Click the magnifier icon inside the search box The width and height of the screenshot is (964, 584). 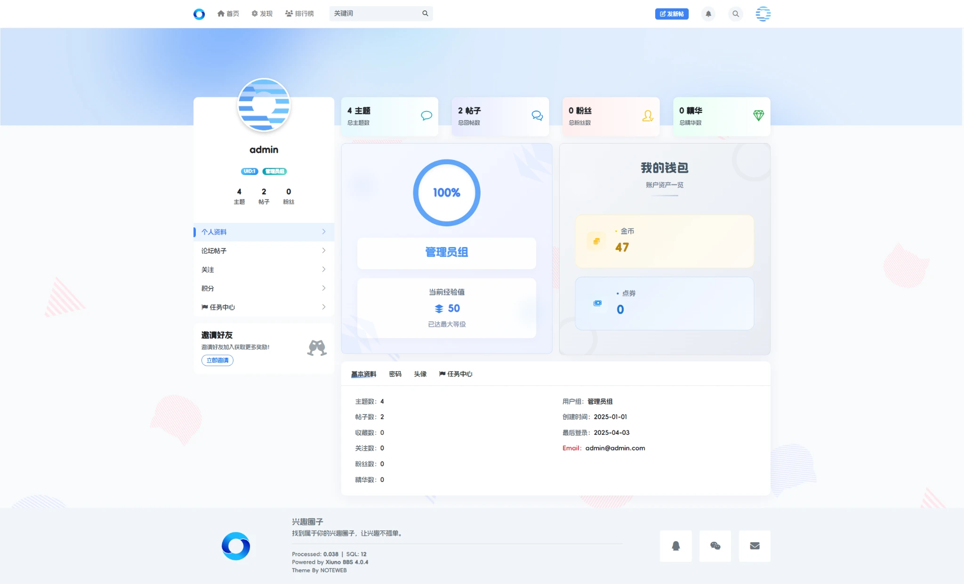pos(425,14)
